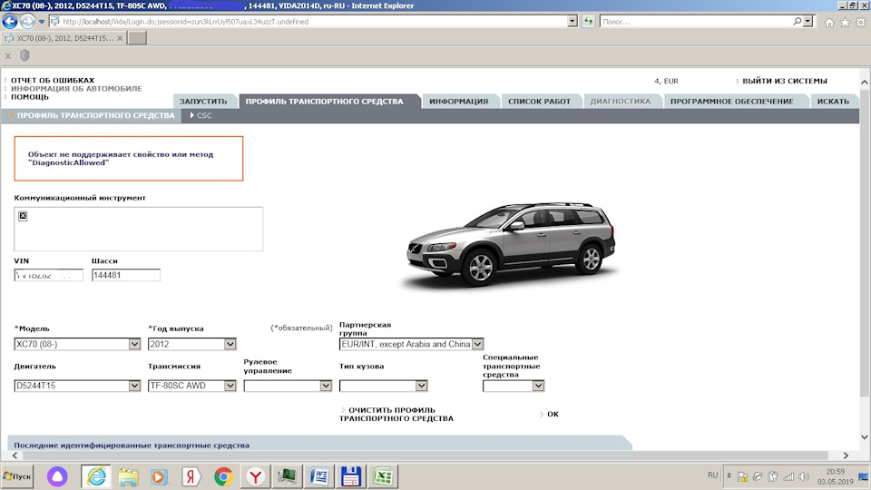This screenshot has height=490, width=871.
Task: Open Microsoft Word from taskbar
Action: click(x=318, y=476)
